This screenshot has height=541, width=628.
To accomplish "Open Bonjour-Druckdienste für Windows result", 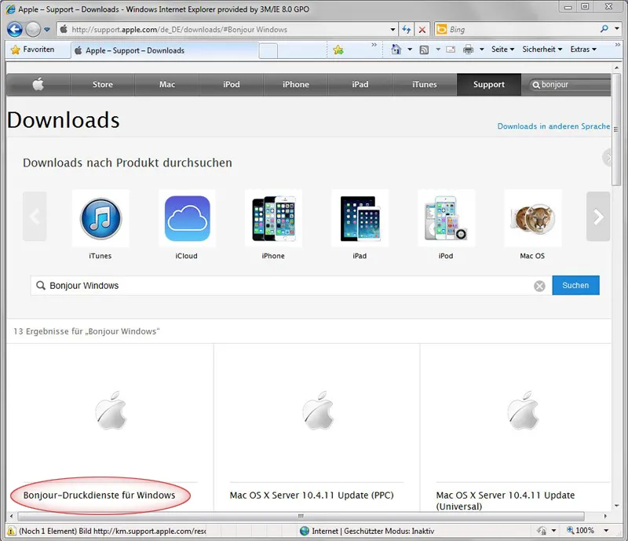I will [x=100, y=495].
